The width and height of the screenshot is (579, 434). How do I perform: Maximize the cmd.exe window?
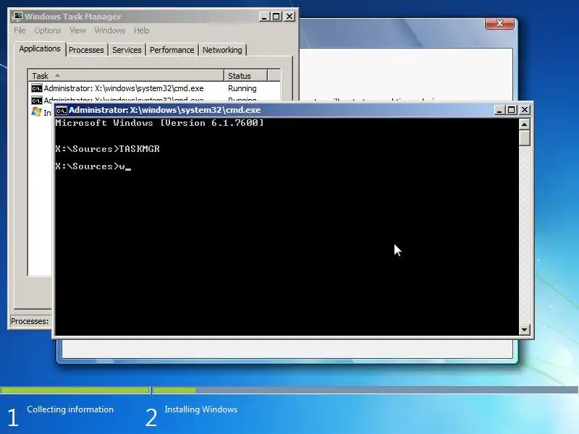(x=512, y=110)
